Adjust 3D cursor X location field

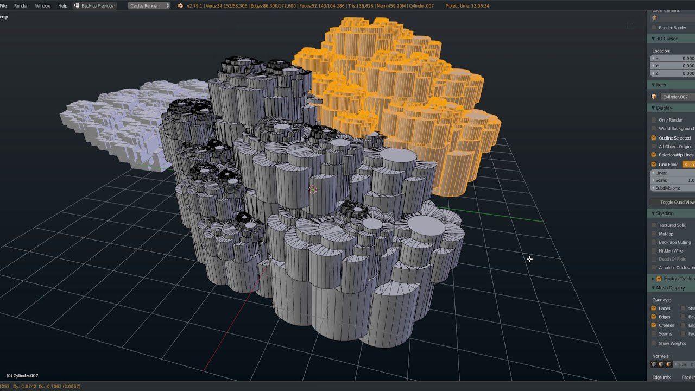point(673,58)
